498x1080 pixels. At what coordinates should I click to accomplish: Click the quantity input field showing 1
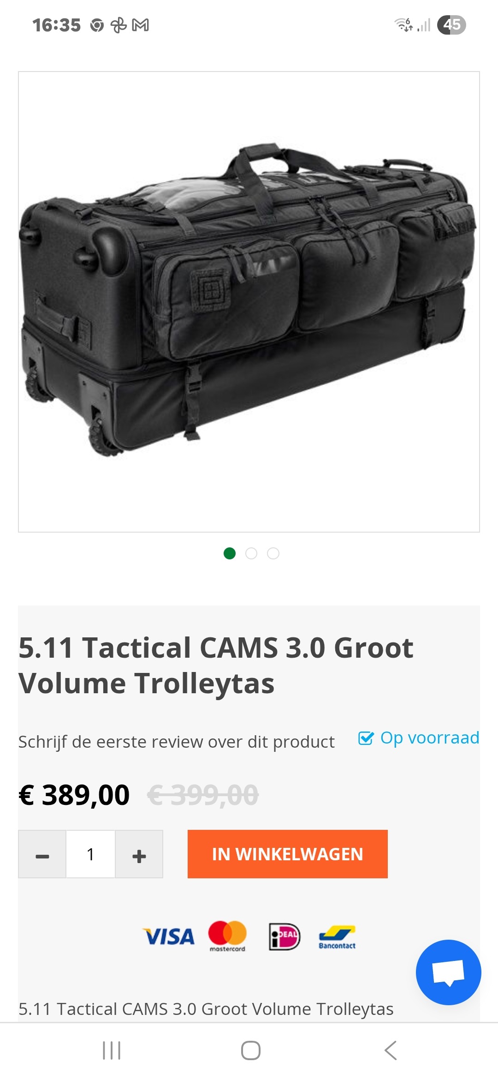91,854
